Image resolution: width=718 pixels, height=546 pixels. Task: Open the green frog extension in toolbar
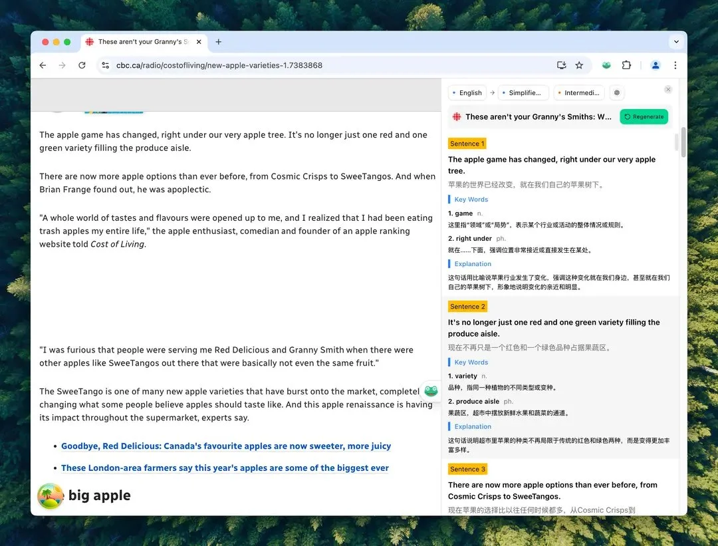(606, 65)
